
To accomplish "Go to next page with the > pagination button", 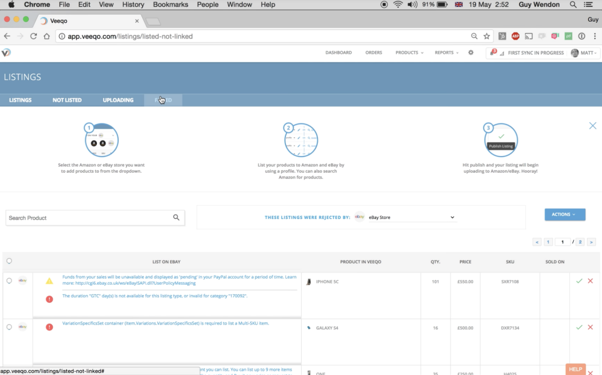I will [591, 242].
